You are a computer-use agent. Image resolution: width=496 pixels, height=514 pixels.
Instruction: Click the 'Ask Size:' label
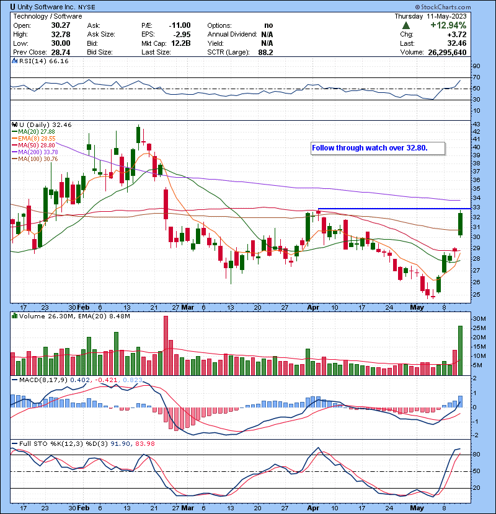[x=101, y=35]
